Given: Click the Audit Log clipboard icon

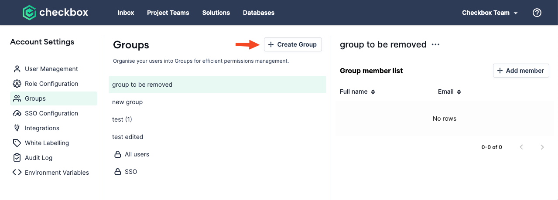Looking at the screenshot, I should point(17,158).
